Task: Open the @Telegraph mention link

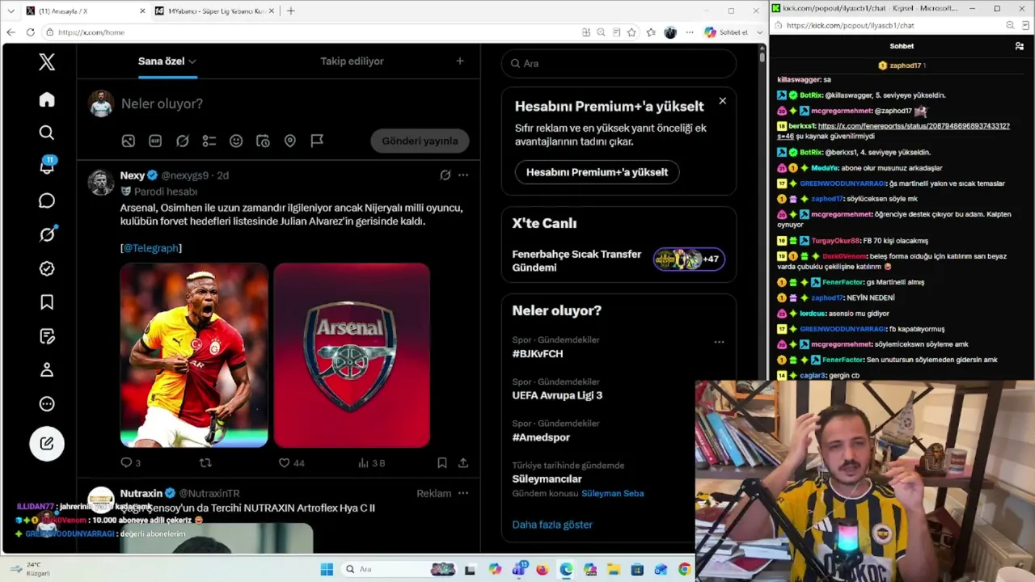Action: (151, 248)
